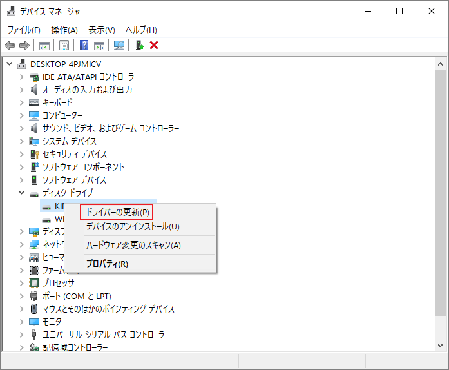
Task: Click the blue Help question mark icon
Action: coord(84,45)
